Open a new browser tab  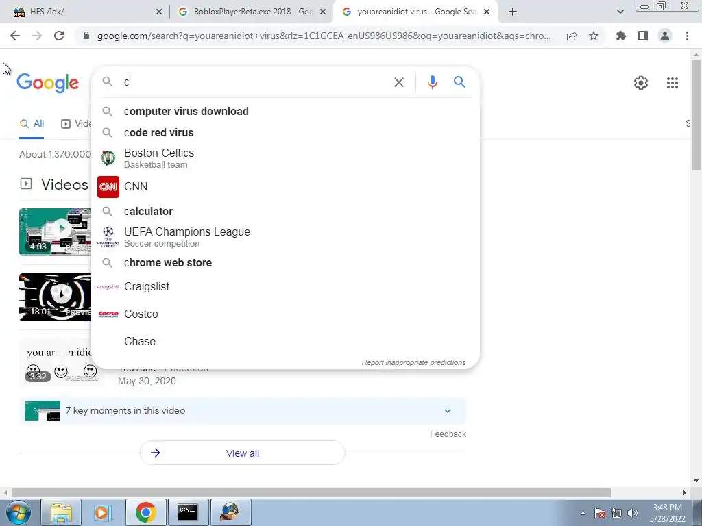(x=513, y=12)
